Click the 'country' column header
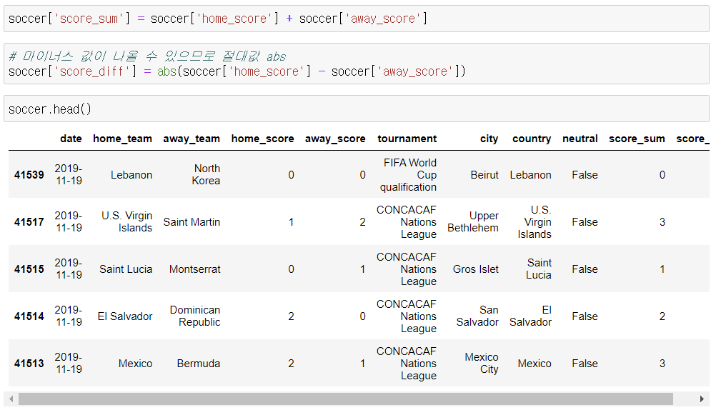The height and width of the screenshot is (420, 716). [x=532, y=139]
